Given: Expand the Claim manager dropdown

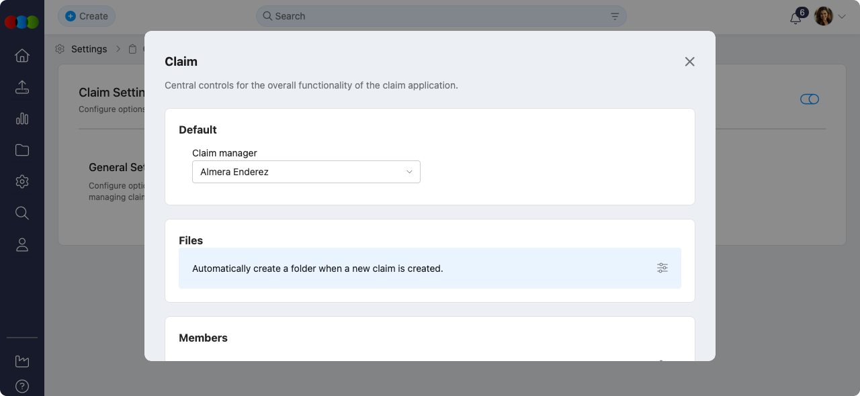Looking at the screenshot, I should (x=306, y=172).
